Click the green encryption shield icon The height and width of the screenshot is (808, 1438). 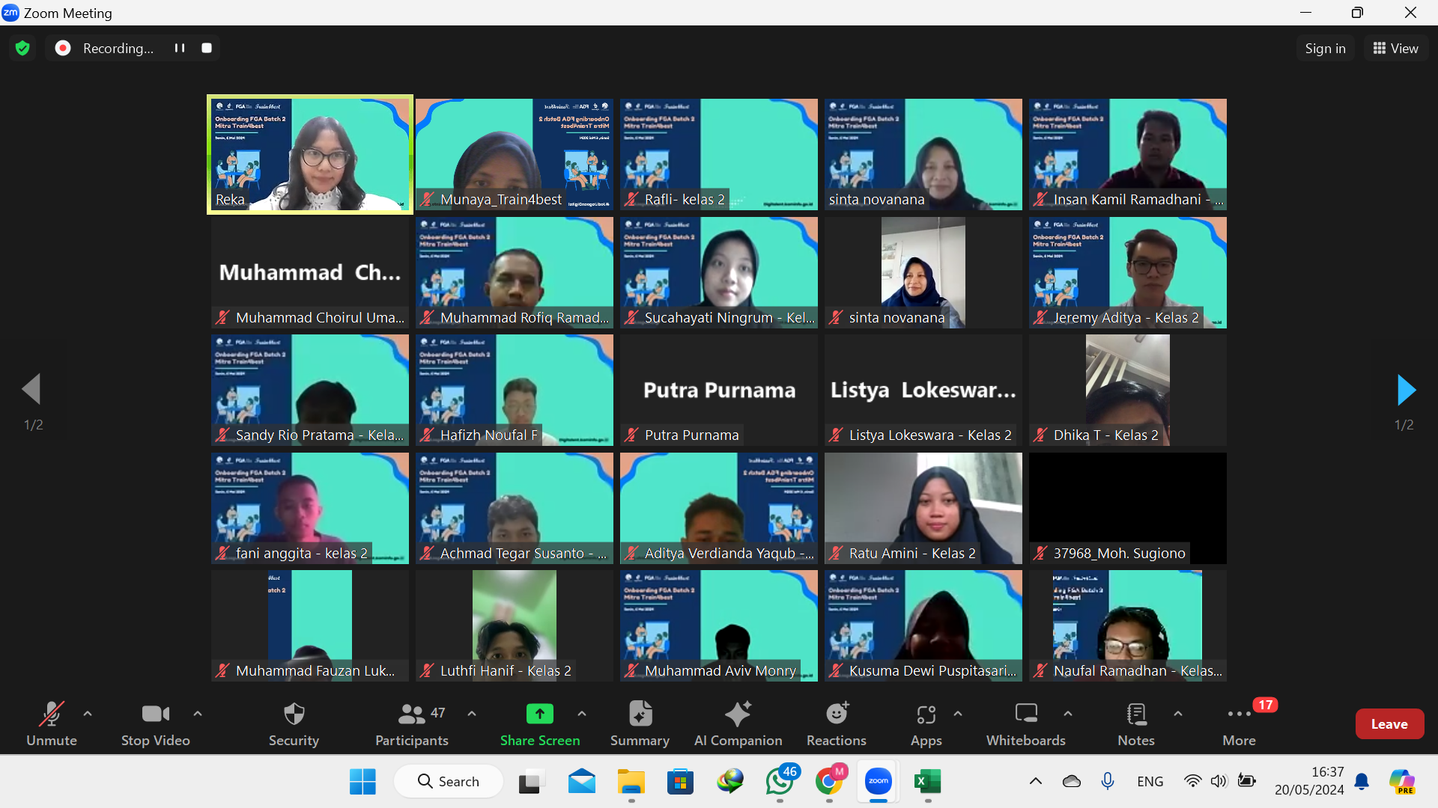22,48
